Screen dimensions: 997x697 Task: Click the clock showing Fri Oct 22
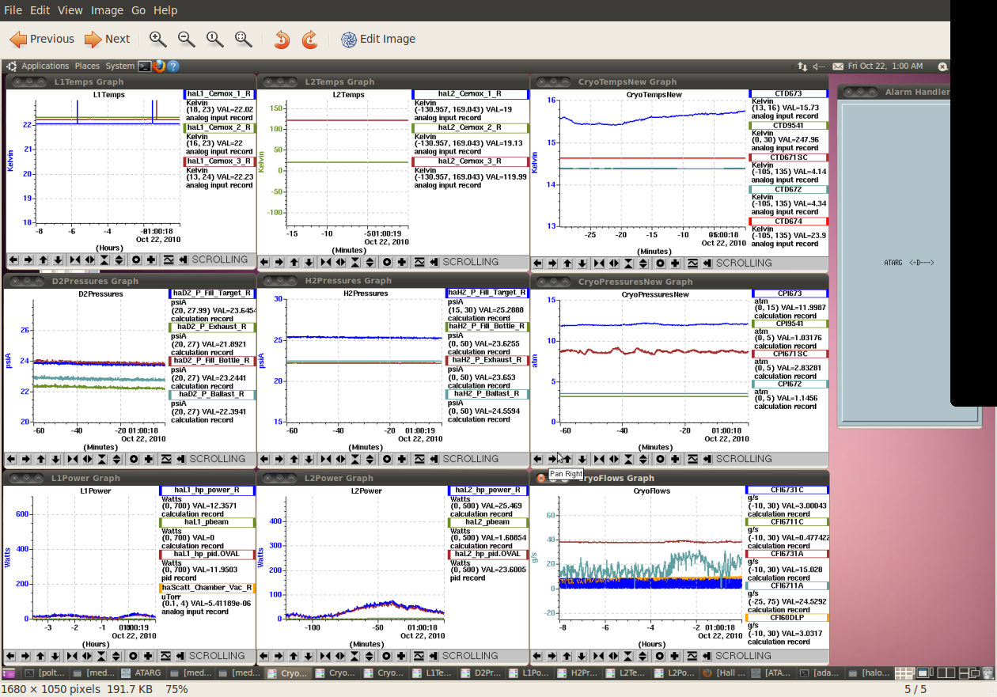[885, 66]
